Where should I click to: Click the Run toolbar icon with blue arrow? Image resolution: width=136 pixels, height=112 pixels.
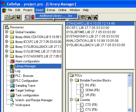pos(27,17)
